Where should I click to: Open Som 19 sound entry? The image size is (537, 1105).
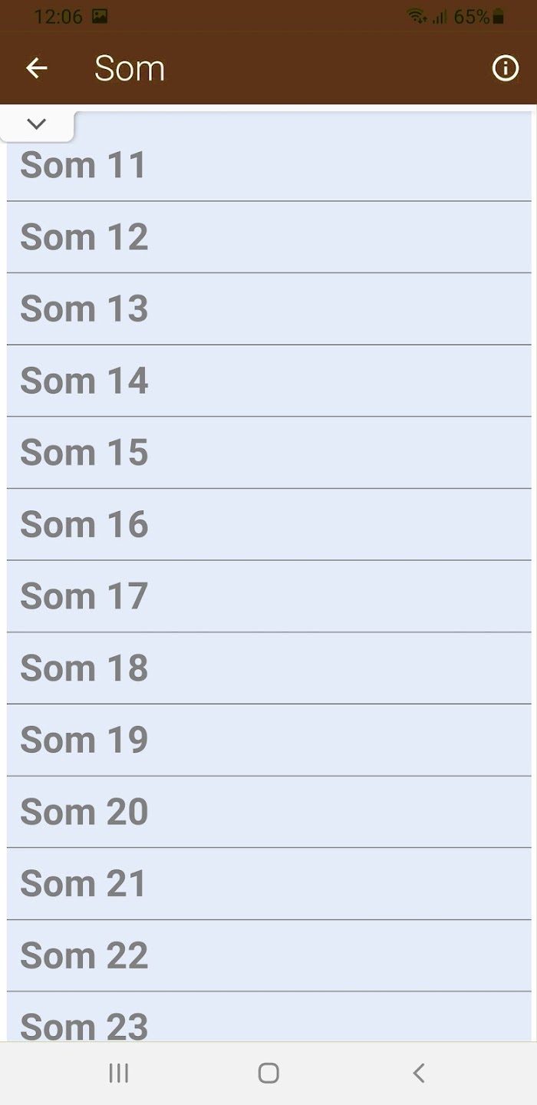click(x=268, y=741)
